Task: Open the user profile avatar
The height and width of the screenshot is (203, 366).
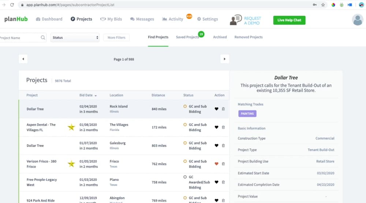Action: 357,20
